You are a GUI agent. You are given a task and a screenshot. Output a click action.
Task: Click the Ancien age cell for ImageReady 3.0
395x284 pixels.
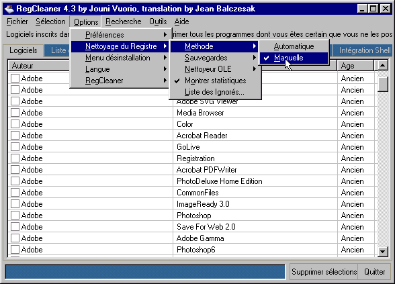click(x=352, y=204)
